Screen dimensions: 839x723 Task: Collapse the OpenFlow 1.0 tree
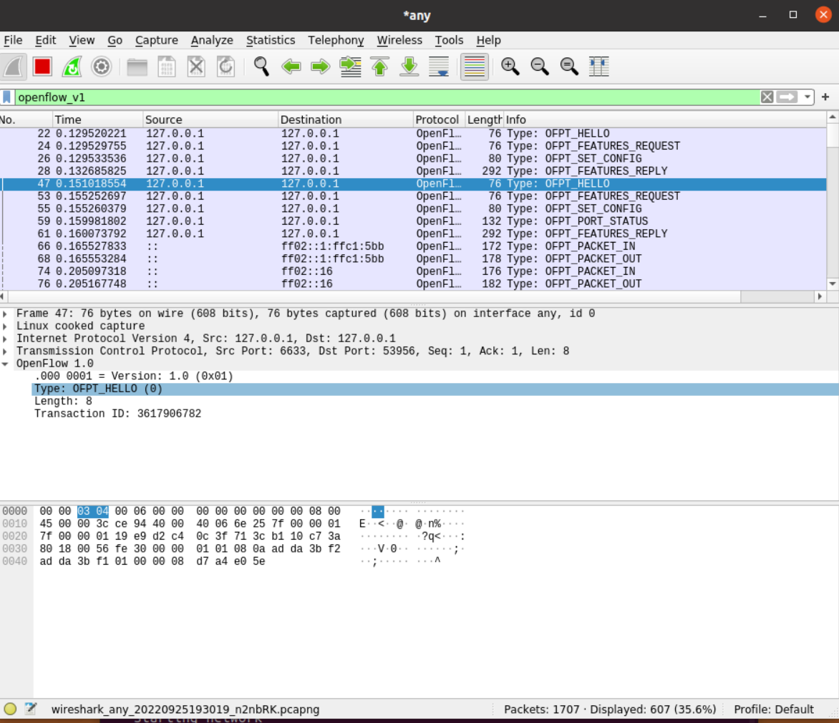click(x=6, y=364)
